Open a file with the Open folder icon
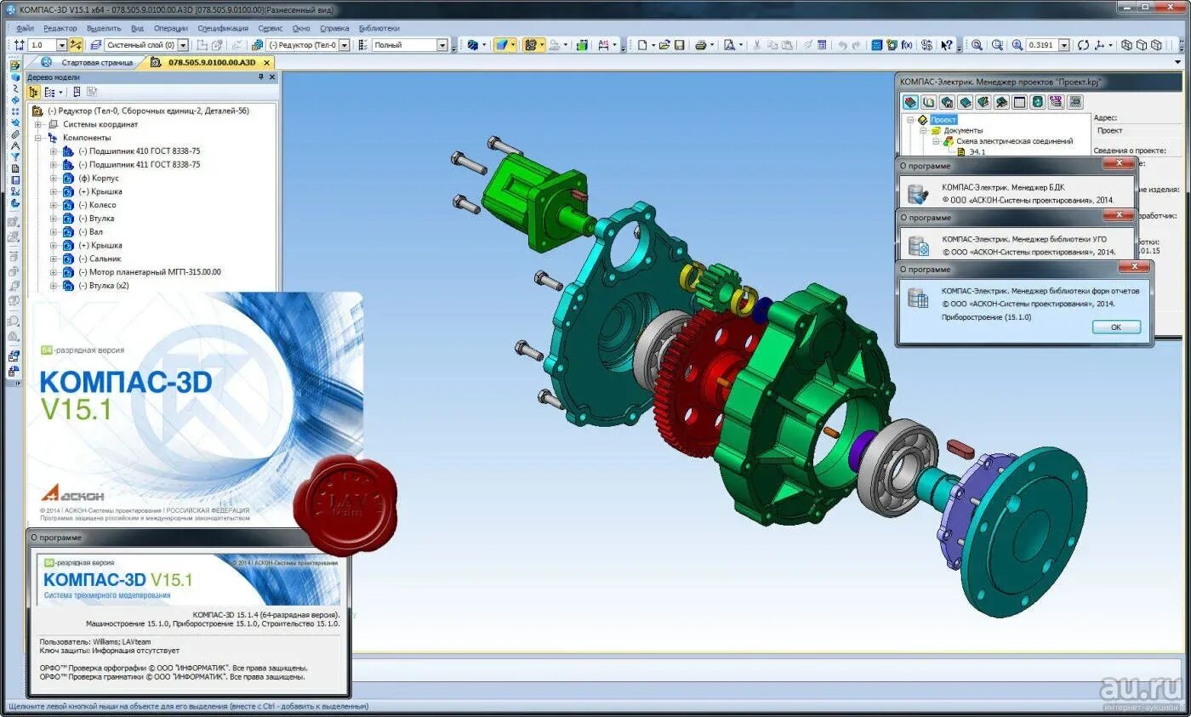1191x717 pixels. 664,45
